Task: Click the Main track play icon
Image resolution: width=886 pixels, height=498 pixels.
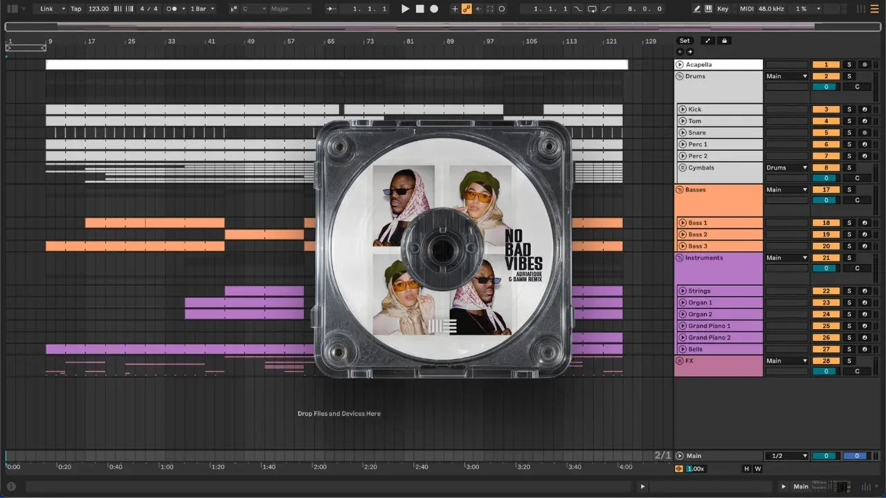Action: pos(680,456)
